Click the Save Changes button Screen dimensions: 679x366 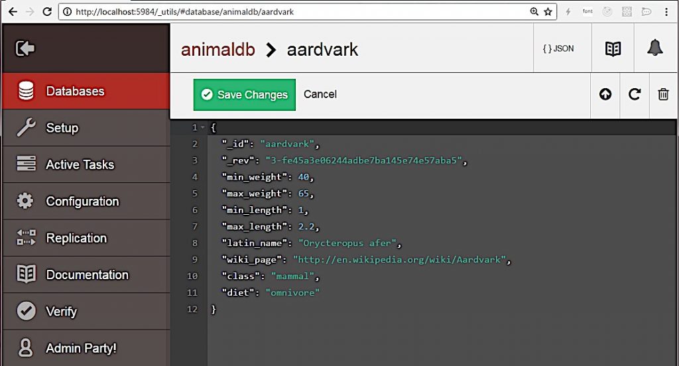(245, 95)
